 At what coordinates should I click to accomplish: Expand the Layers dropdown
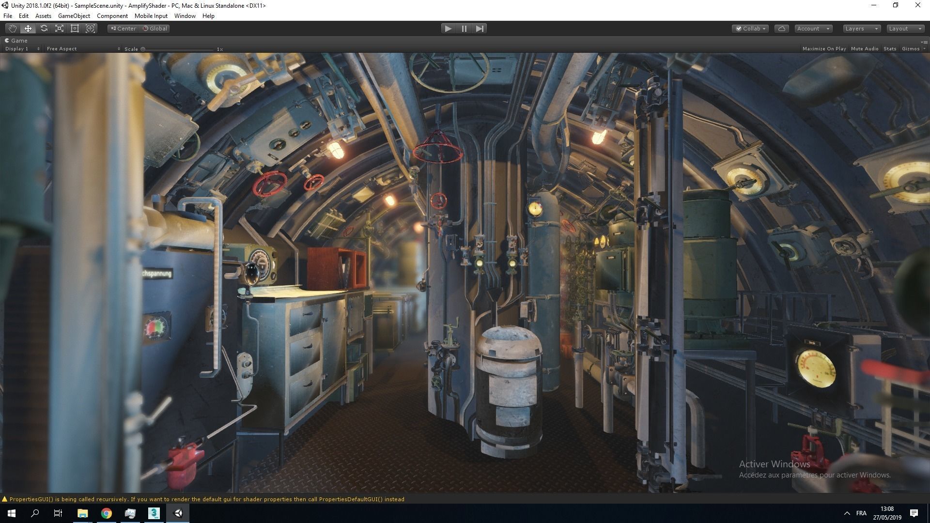[861, 29]
